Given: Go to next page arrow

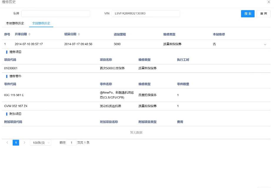Looking at the screenshot, I should coord(24,142).
